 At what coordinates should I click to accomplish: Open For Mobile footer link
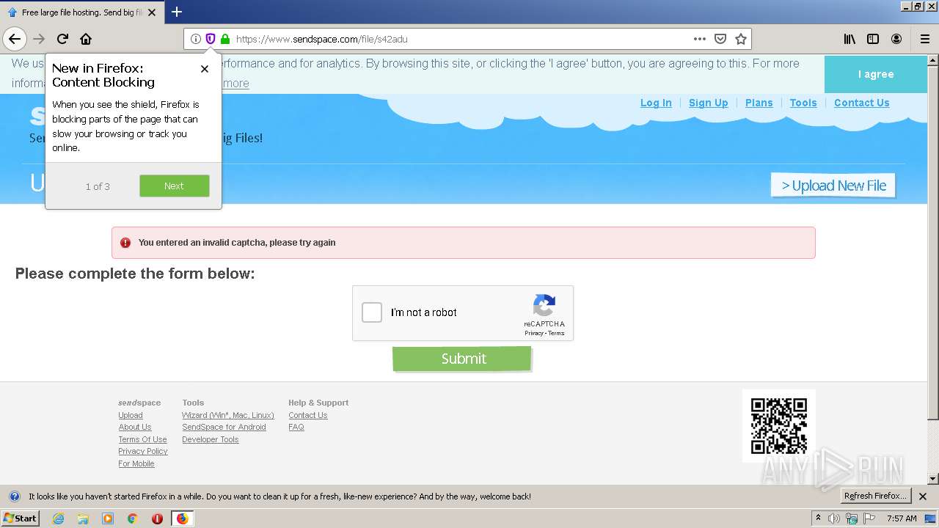[x=136, y=463]
